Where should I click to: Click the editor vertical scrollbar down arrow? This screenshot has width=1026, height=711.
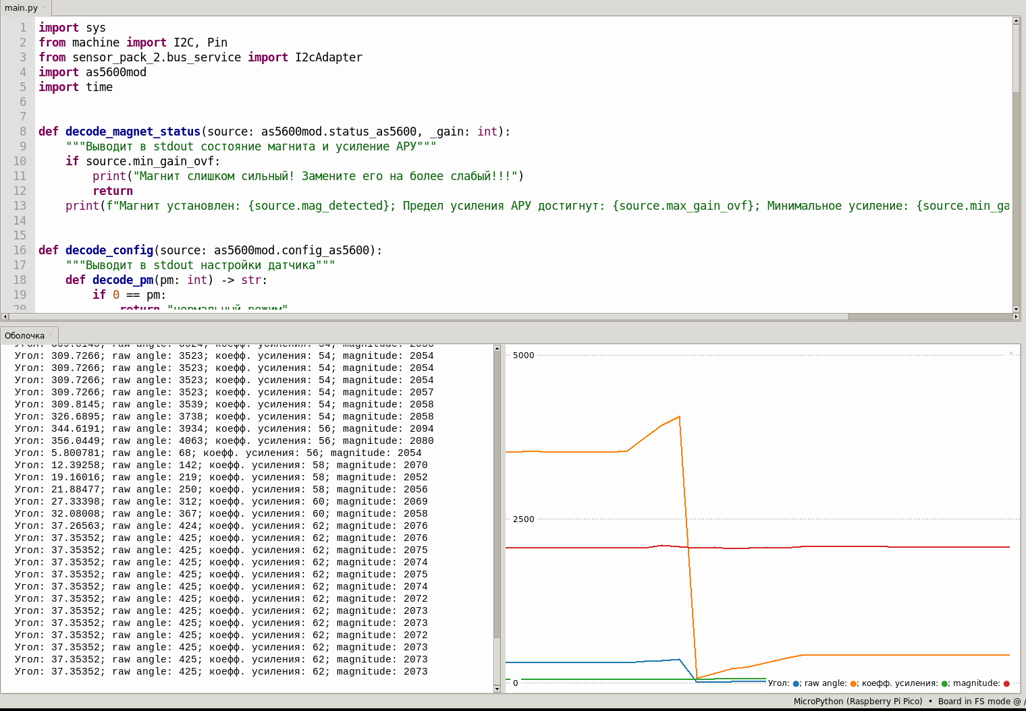(1016, 309)
